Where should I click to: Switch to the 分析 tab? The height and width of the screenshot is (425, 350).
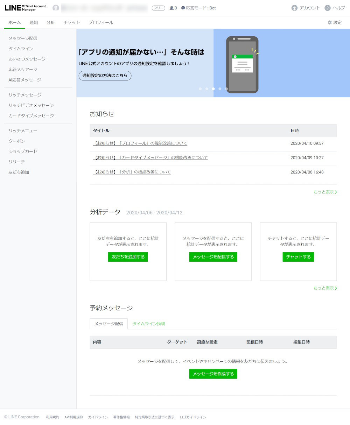(51, 22)
